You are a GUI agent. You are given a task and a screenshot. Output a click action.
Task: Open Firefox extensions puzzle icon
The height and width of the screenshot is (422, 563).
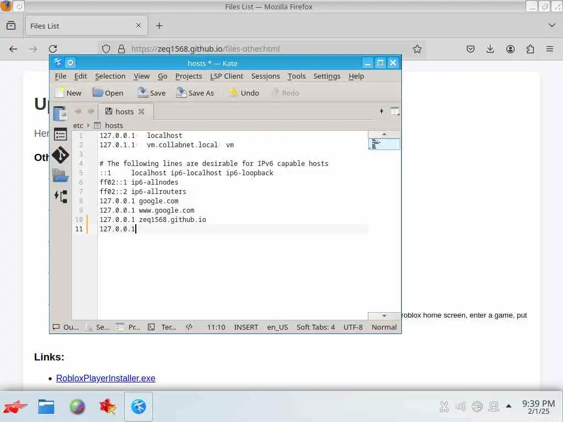[x=530, y=49]
